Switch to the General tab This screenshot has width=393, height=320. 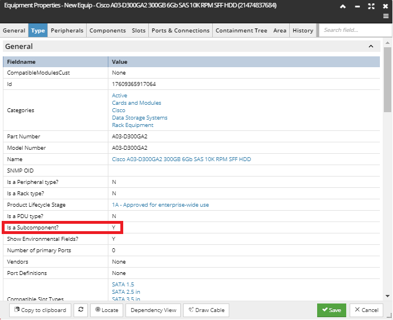[14, 30]
